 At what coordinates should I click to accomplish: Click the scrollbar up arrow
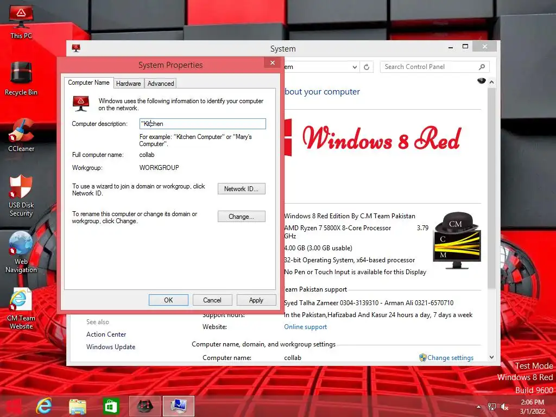[x=491, y=83]
